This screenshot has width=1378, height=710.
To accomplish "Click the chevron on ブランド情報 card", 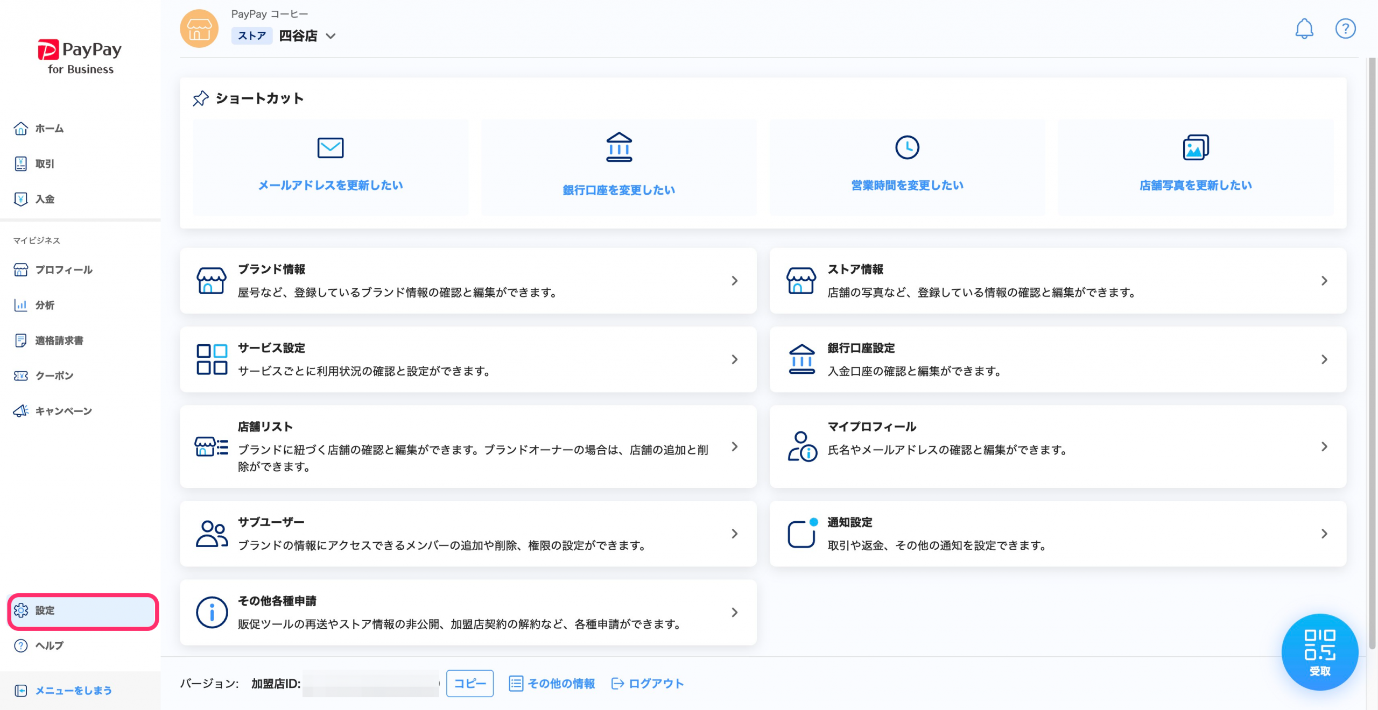I will 734,281.
